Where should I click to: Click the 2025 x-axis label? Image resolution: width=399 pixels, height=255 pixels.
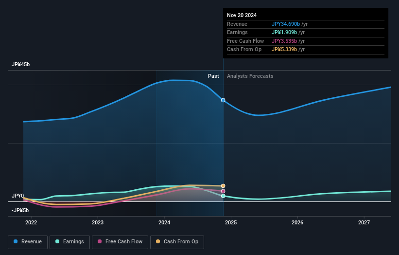[231, 223]
